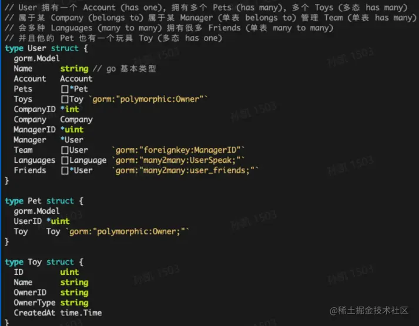Image resolution: width=419 pixels, height=326 pixels.
Task: Click the comment line mentioning 'Toy (多态 has one)'
Action: pos(113,38)
